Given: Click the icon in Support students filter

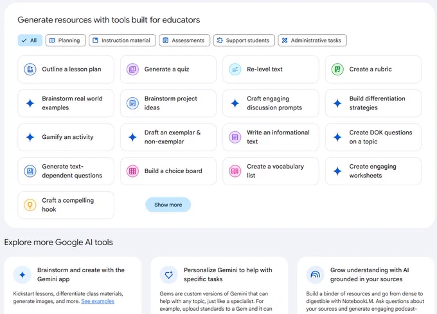Looking at the screenshot, I should coord(220,41).
